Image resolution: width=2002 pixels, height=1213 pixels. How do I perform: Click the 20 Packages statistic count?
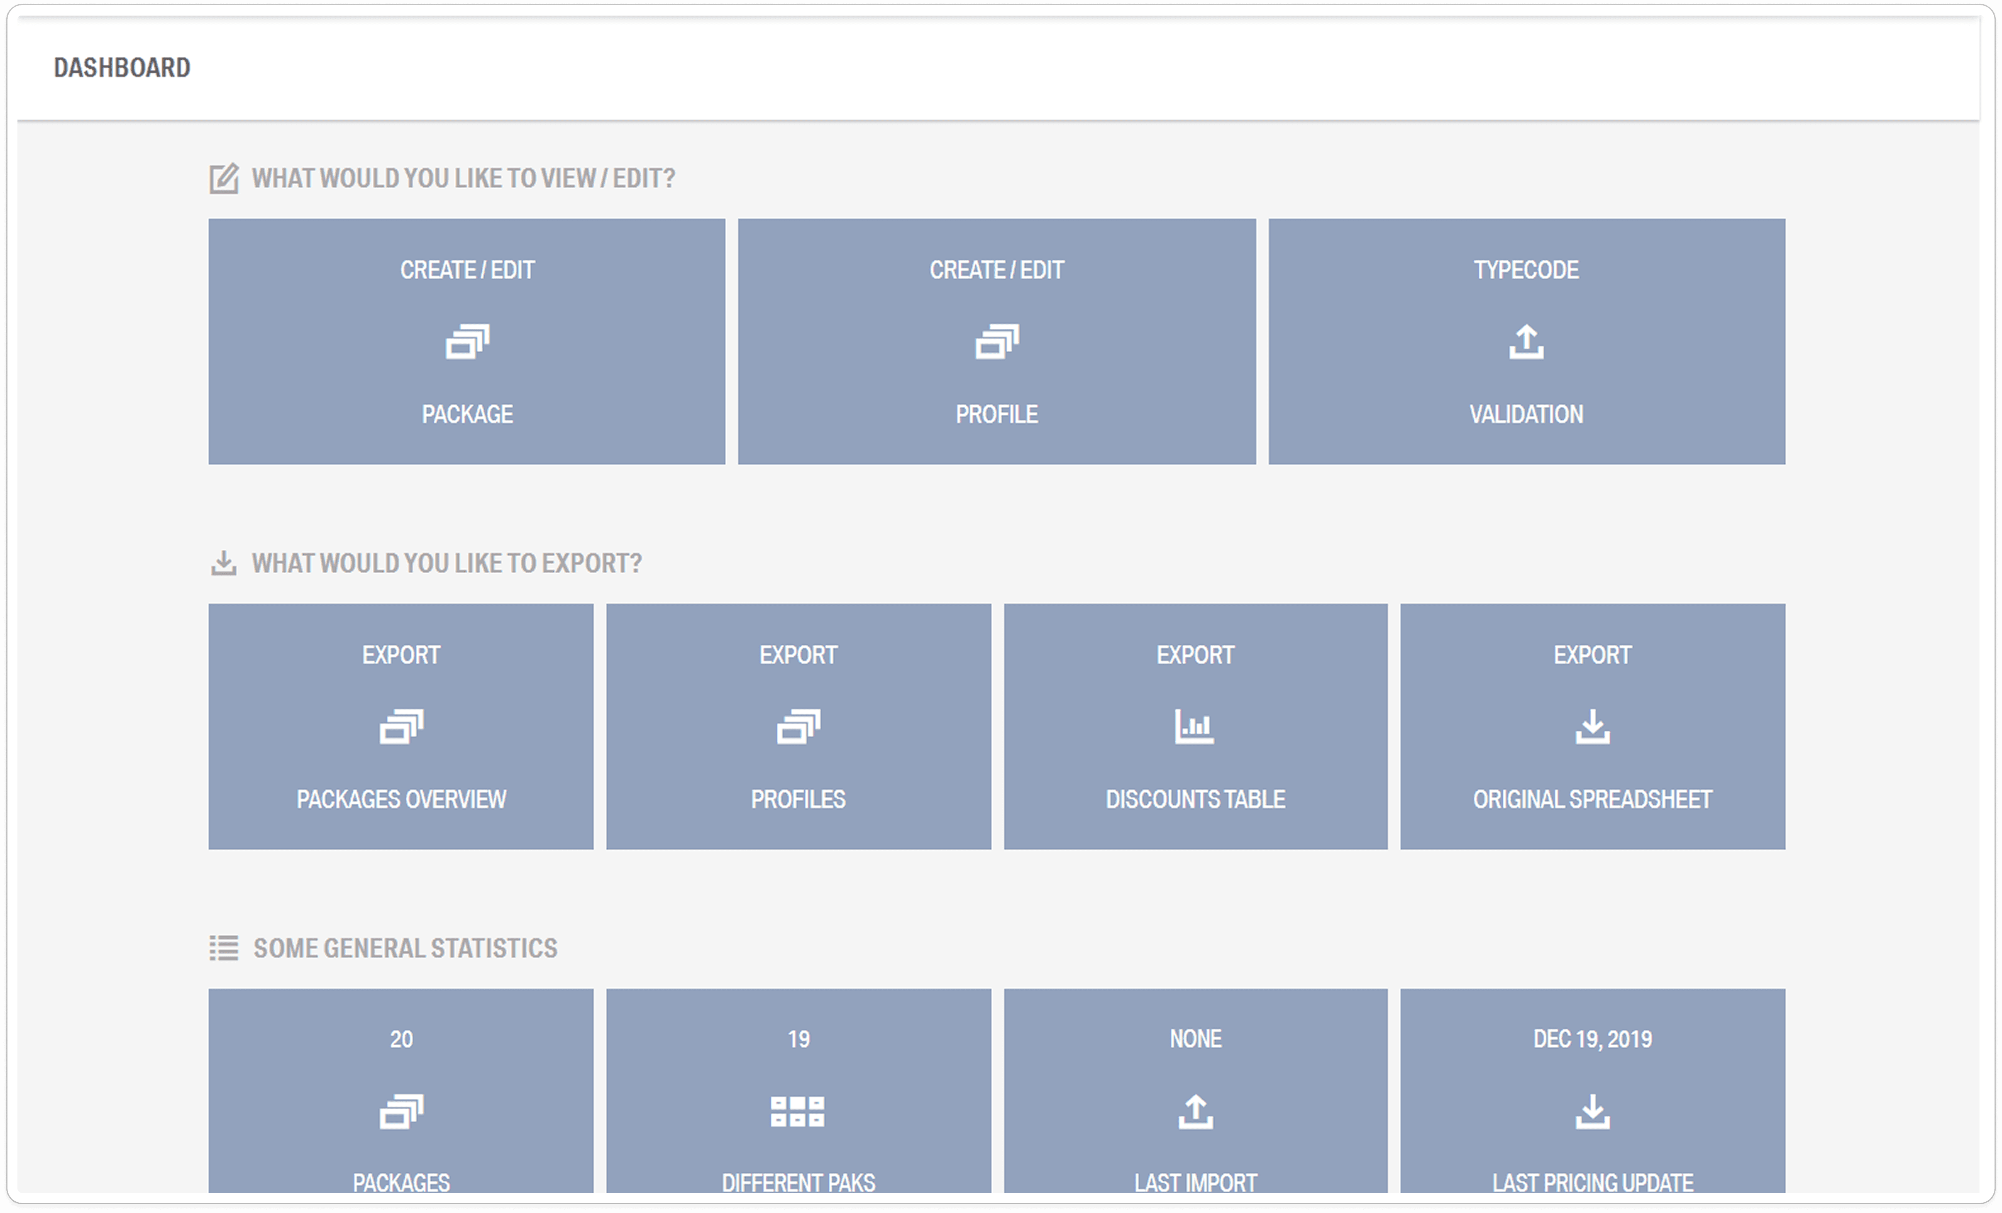coord(401,1039)
